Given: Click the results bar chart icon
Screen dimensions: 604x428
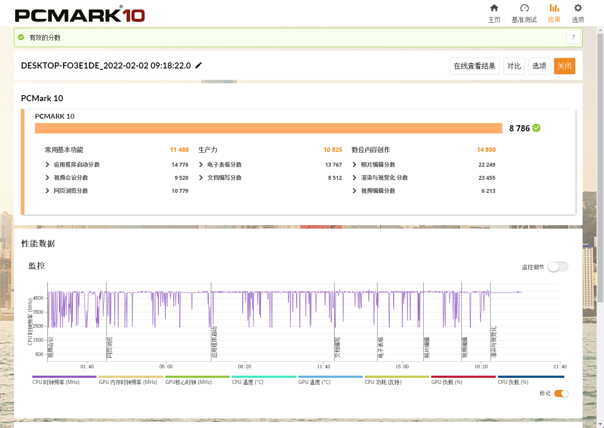Looking at the screenshot, I should 554,8.
